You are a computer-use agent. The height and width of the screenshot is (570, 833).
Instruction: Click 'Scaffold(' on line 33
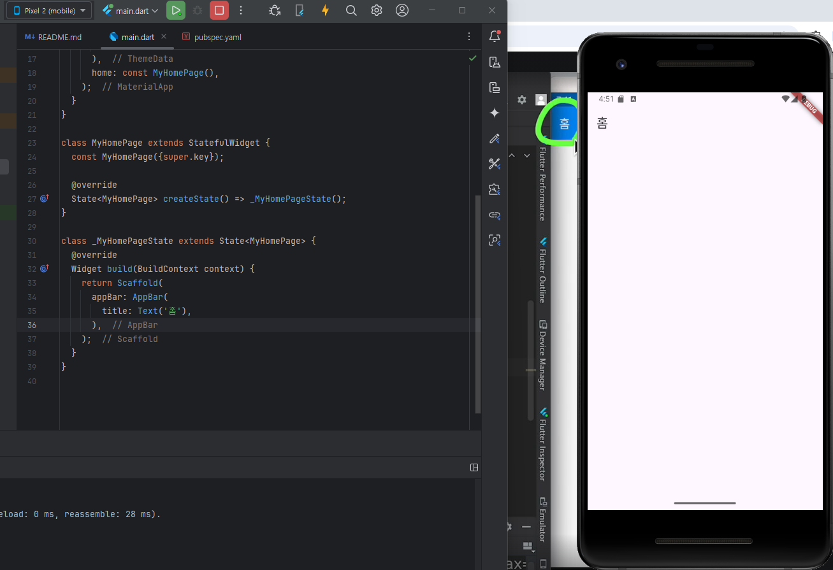(140, 283)
